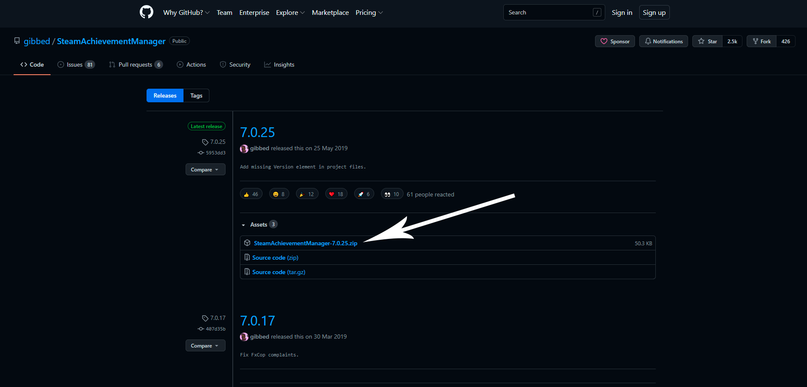The image size is (807, 387).
Task: Click the thumbs up reaction with 46
Action: click(251, 194)
